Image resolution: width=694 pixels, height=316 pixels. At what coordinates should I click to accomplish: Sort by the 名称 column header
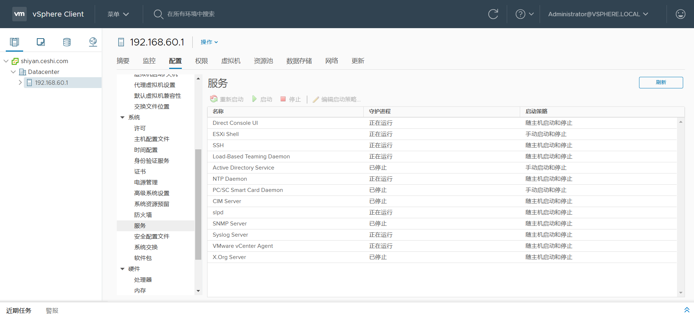[x=286, y=111]
